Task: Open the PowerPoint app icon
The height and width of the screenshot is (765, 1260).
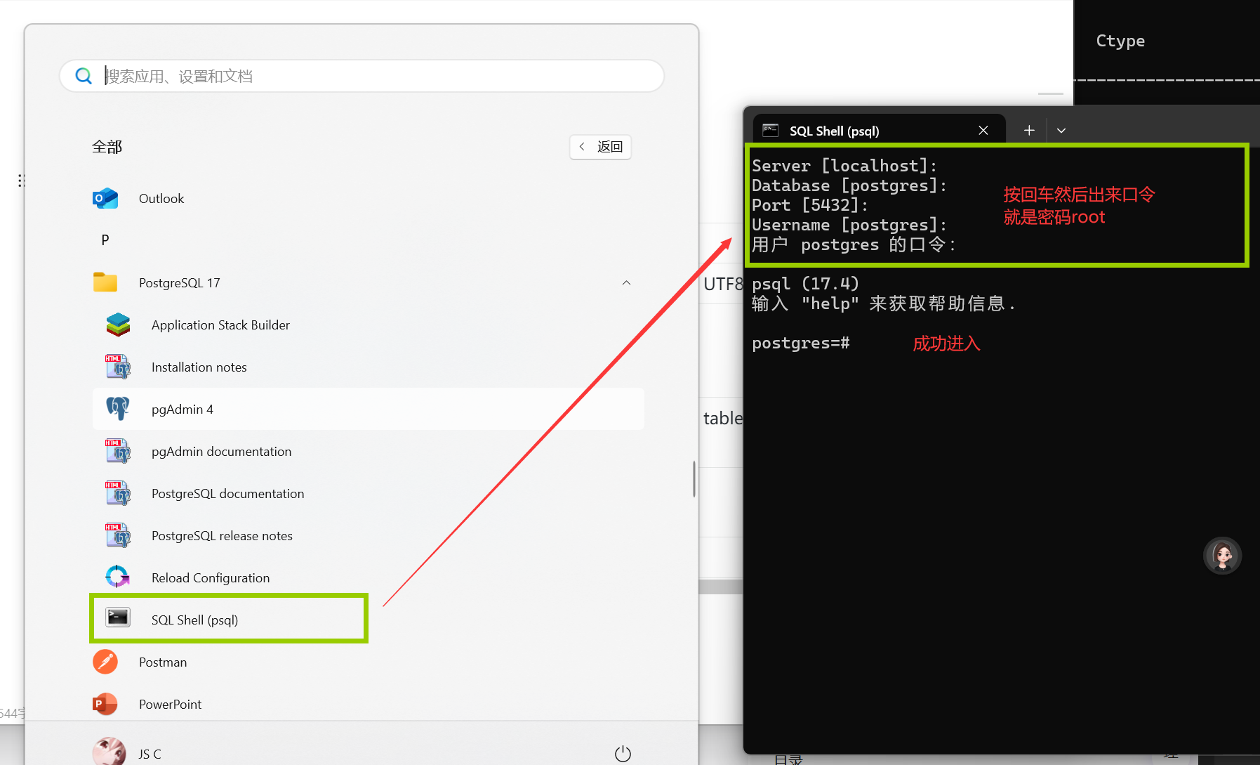Action: tap(105, 704)
